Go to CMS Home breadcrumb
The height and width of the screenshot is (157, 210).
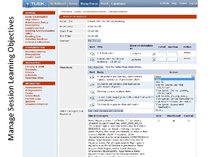click(x=66, y=12)
